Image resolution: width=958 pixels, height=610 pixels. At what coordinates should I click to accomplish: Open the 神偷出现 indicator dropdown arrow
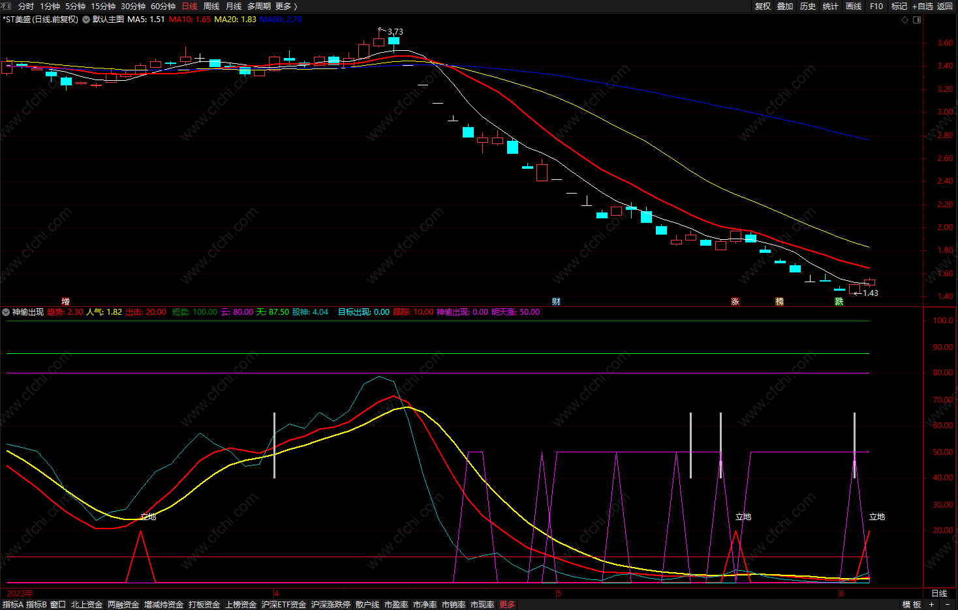click(6, 312)
